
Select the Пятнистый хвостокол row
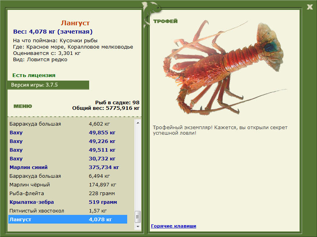68,211
